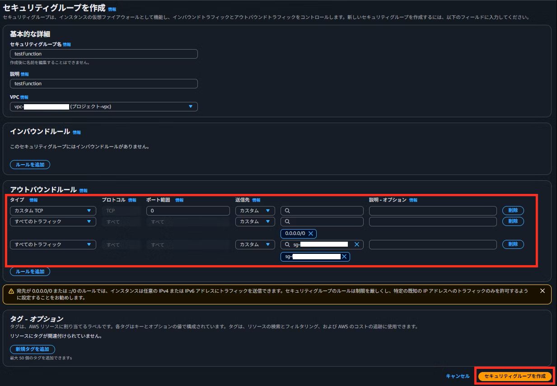Focus the セキュリティグループ名 field
The width and height of the screenshot is (557, 386).
pyautogui.click(x=104, y=54)
